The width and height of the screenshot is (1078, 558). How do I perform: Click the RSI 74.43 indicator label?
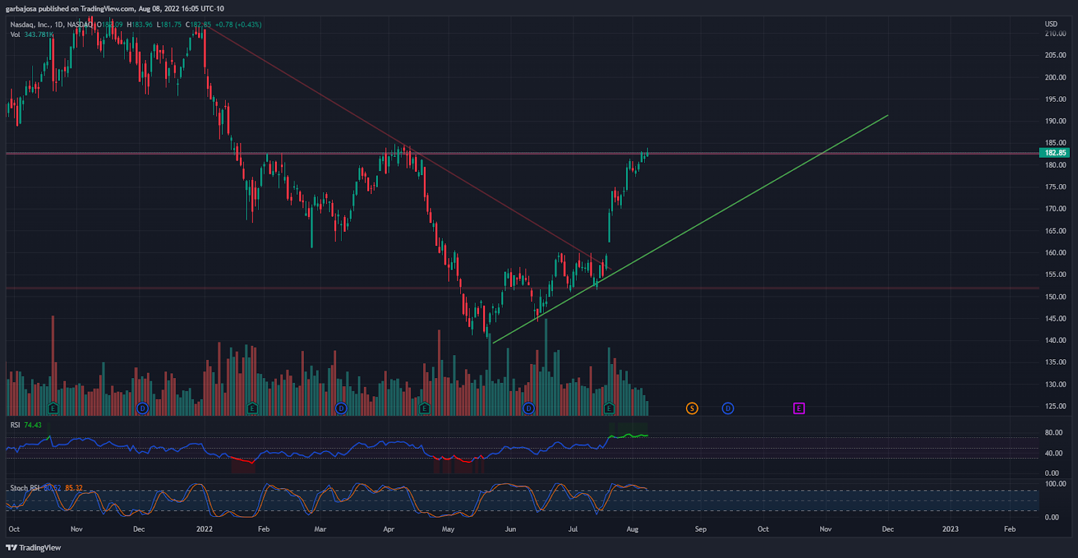pyautogui.click(x=26, y=425)
